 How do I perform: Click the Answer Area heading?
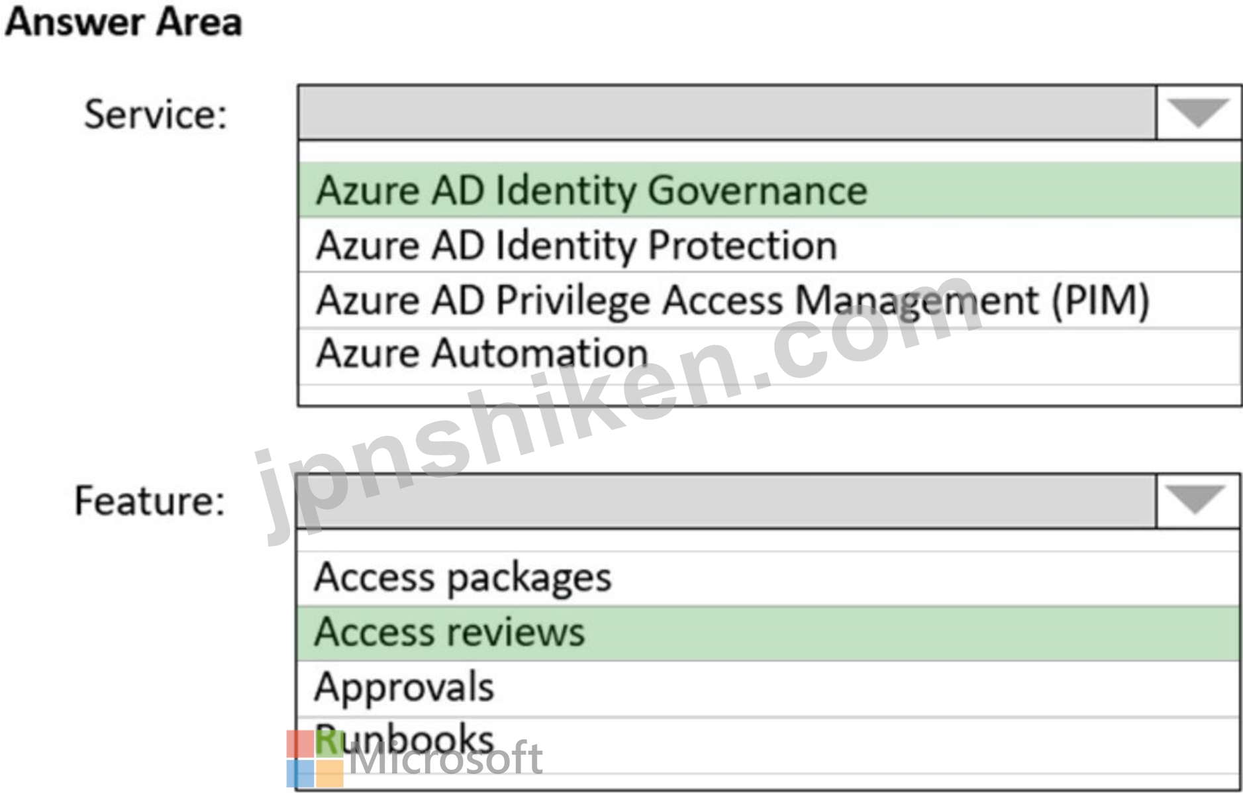pos(124,23)
